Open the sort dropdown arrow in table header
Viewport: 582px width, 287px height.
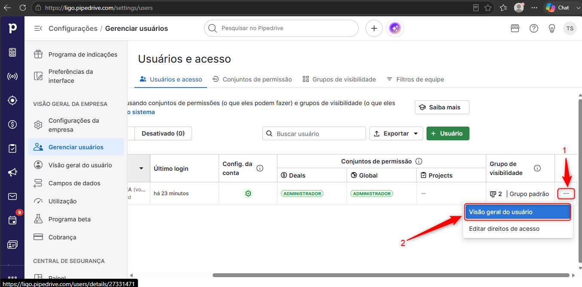(x=141, y=168)
